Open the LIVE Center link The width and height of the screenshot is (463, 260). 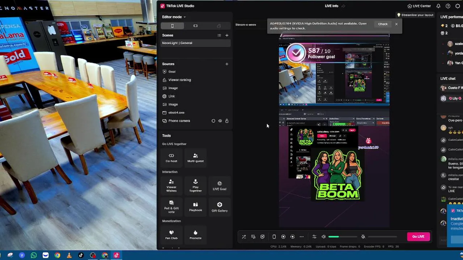(419, 6)
